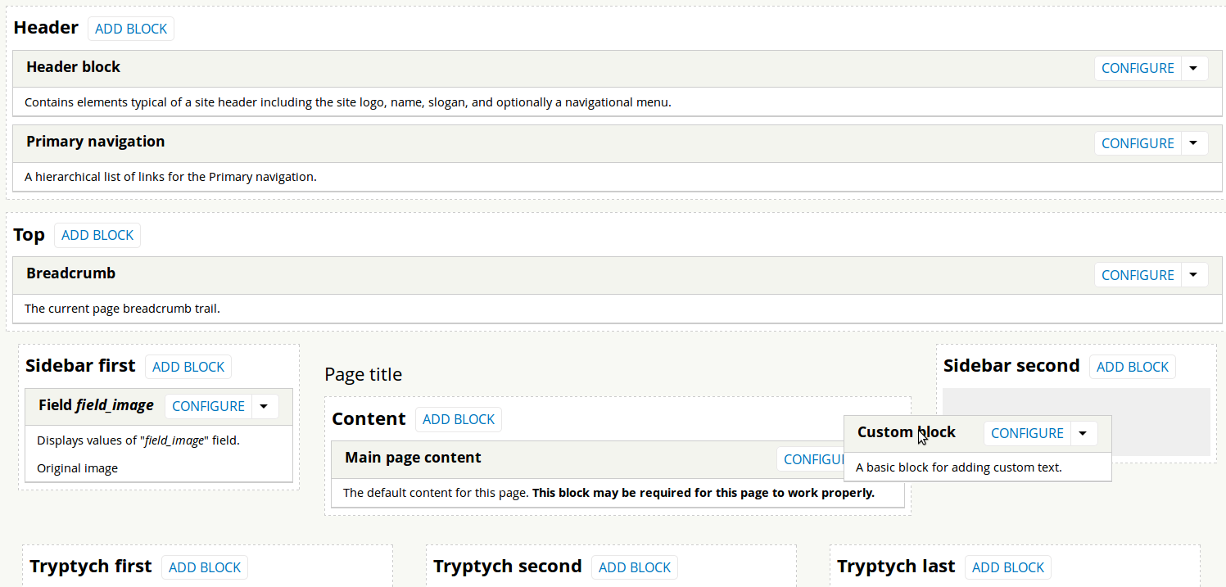Open dropdown arrow beside Header block Configure

click(x=1194, y=68)
